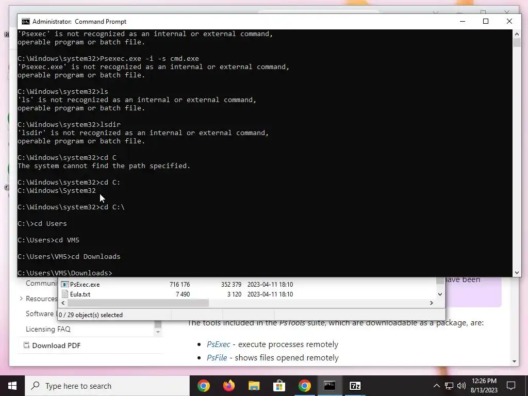The width and height of the screenshot is (528, 396).
Task: Open the volume control tray icon
Action: coord(461,386)
